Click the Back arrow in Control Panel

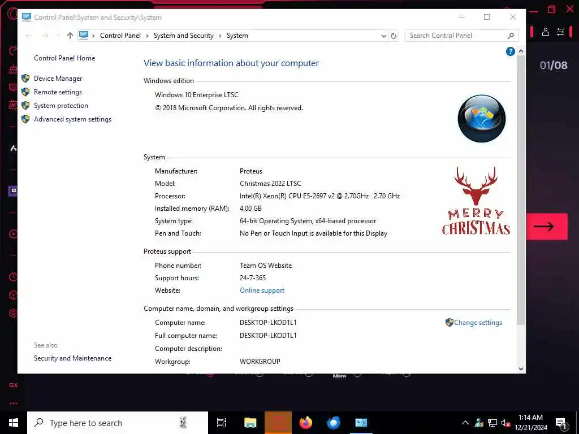tap(28, 36)
